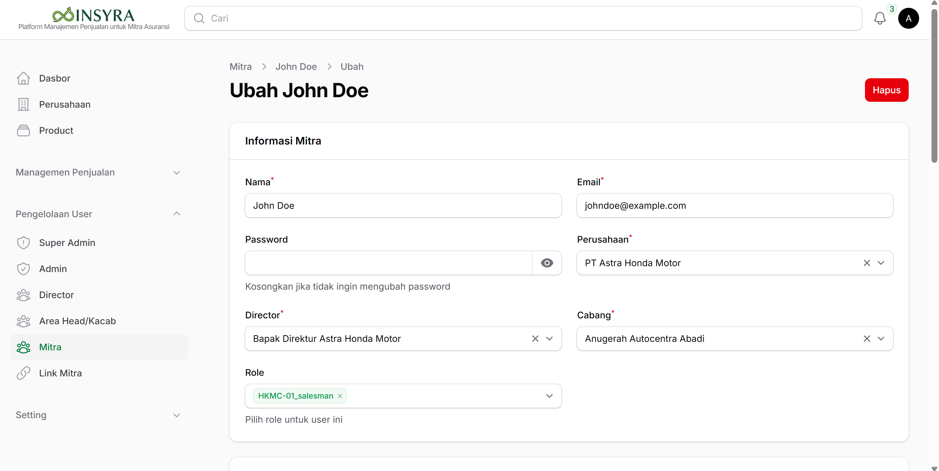
Task: Click the Super Admin shield icon
Action: pyautogui.click(x=23, y=243)
